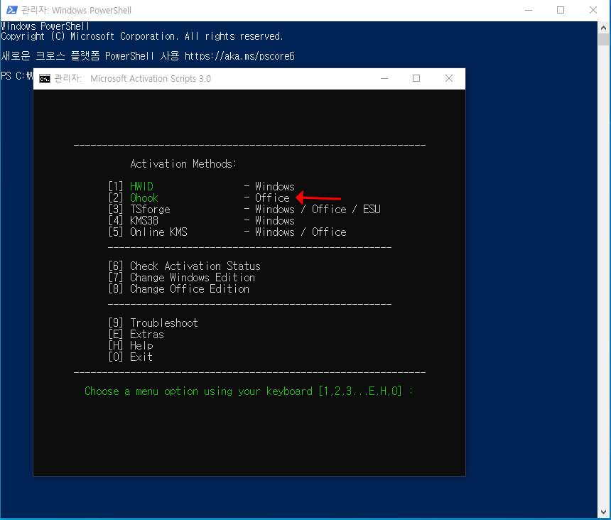Click the Exit entry
The image size is (611, 520).
130,357
